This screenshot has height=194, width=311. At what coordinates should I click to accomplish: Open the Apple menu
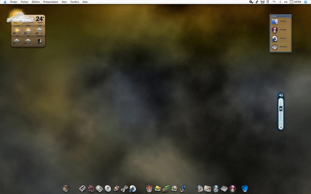(4, 2)
